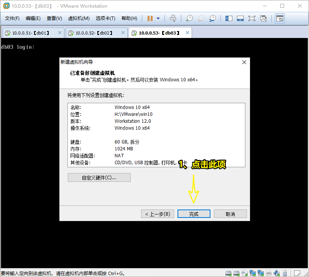Click the USB controller status icon

pyautogui.click(x=285, y=273)
